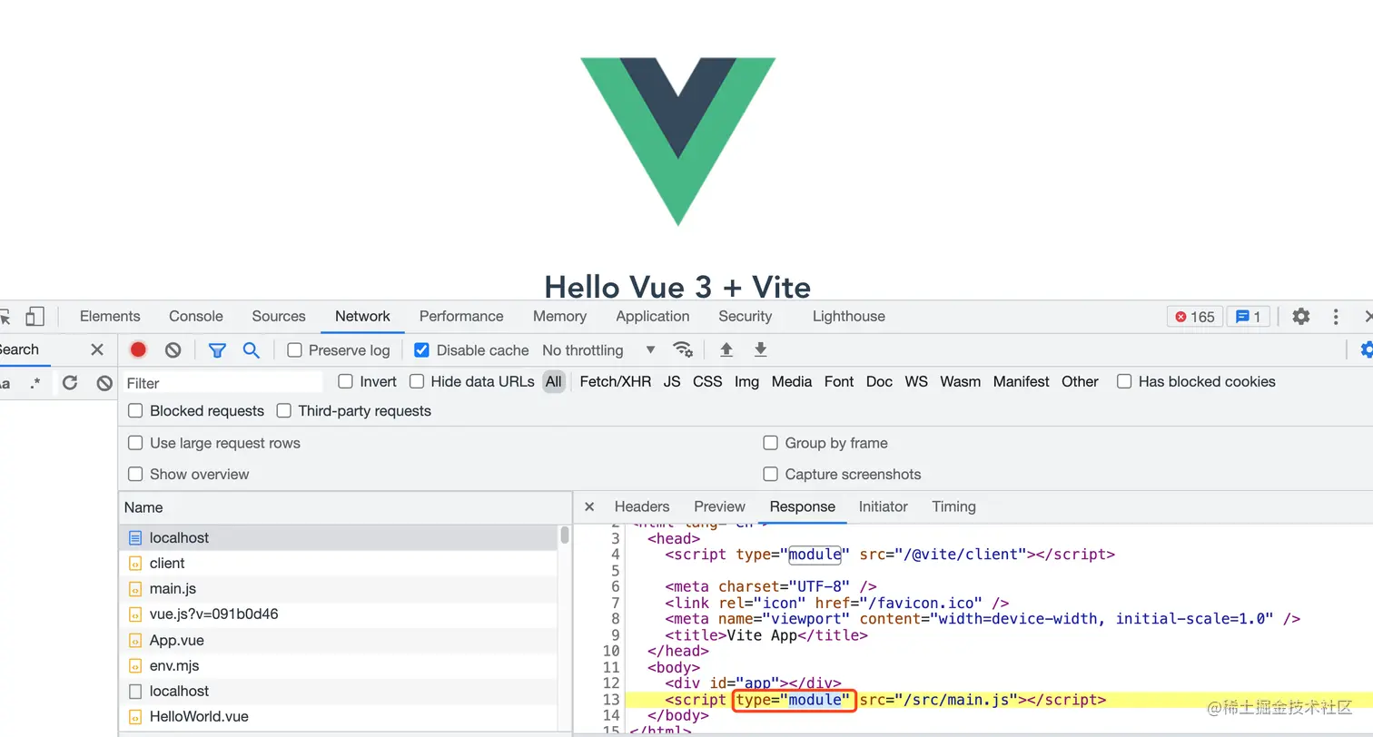Filter requests by WS
Screen dimensions: 1373x737
[916, 381]
